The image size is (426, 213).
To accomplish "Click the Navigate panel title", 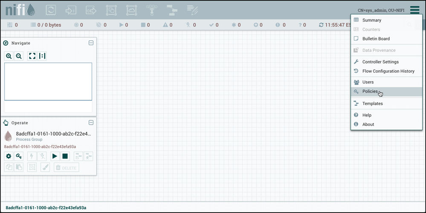I will (20, 43).
